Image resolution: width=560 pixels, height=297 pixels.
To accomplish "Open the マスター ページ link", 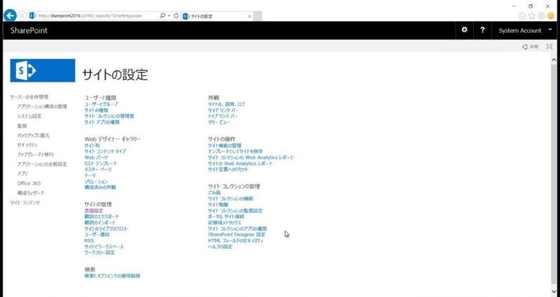I will (x=98, y=169).
